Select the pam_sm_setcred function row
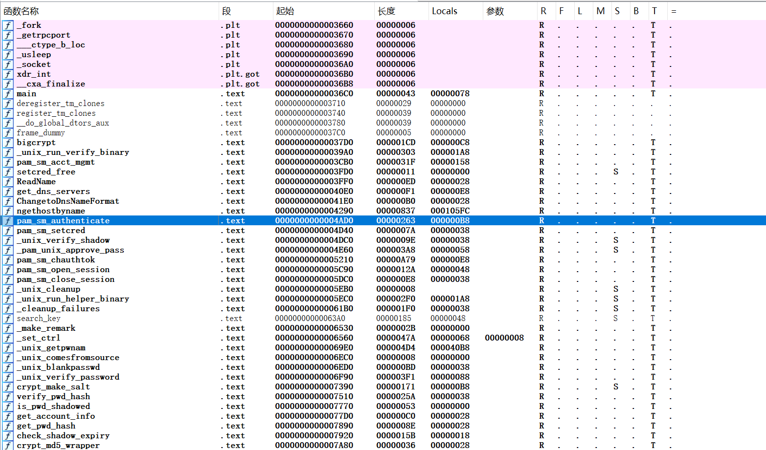This screenshot has height=450, width=766. [x=51, y=231]
